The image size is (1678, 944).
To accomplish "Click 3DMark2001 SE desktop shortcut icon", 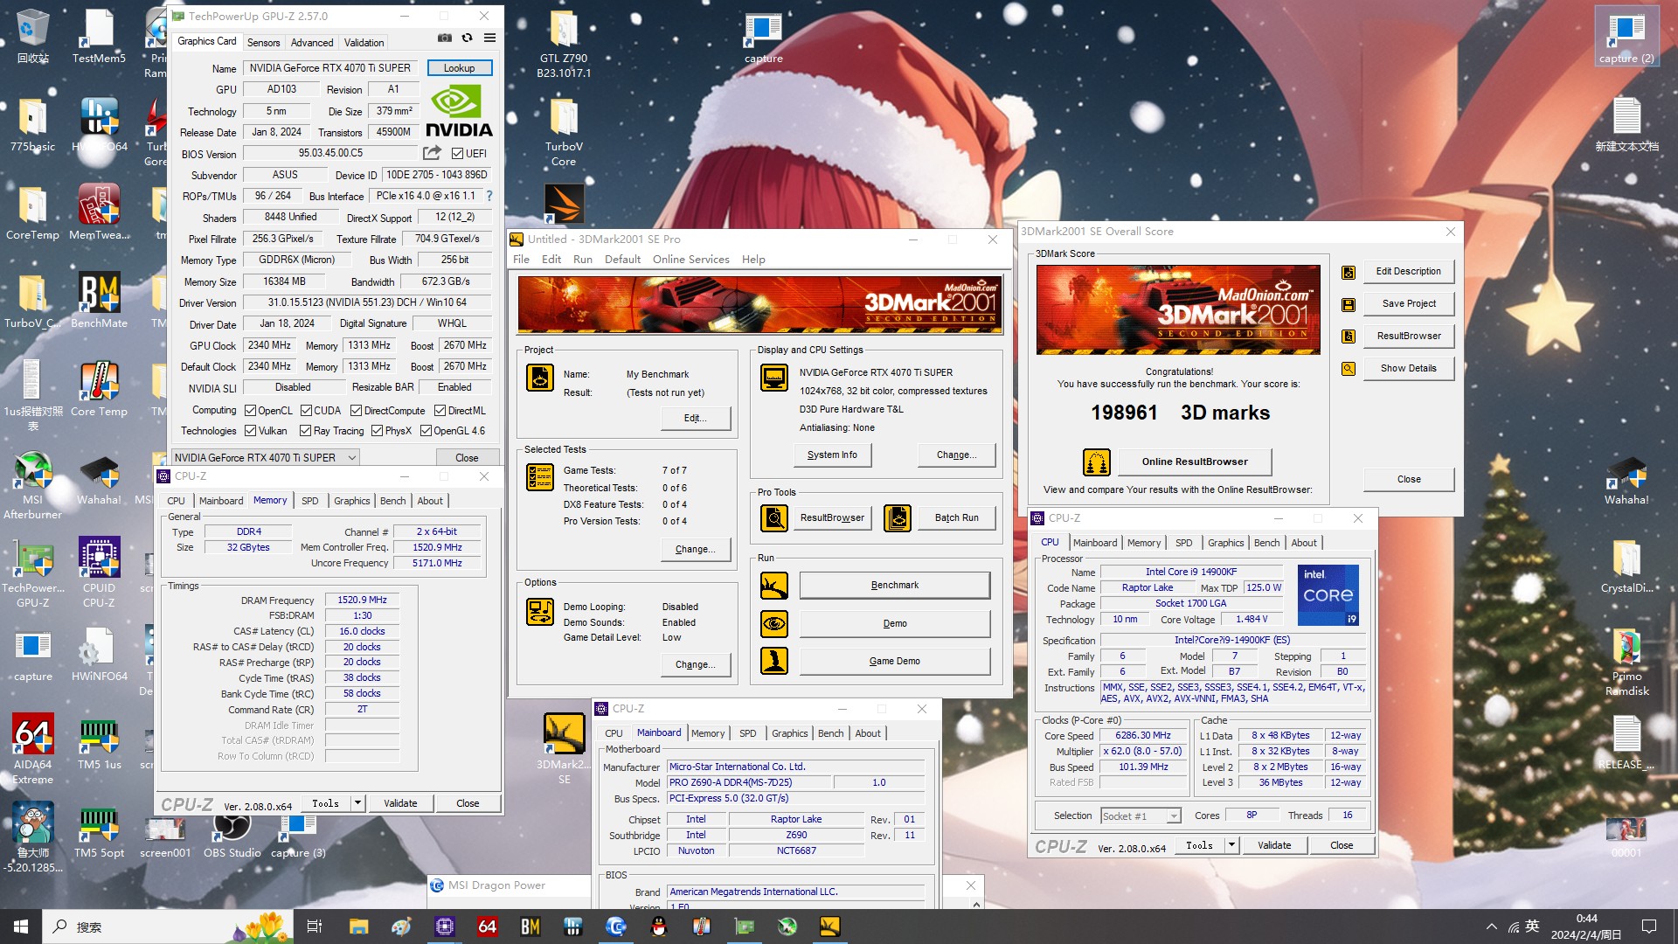I will tap(564, 748).
